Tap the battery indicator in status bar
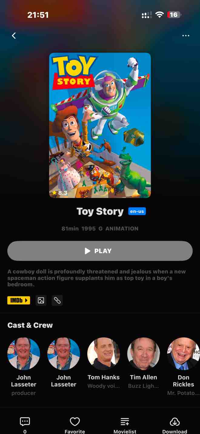The width and height of the screenshot is (200, 434). tap(174, 15)
